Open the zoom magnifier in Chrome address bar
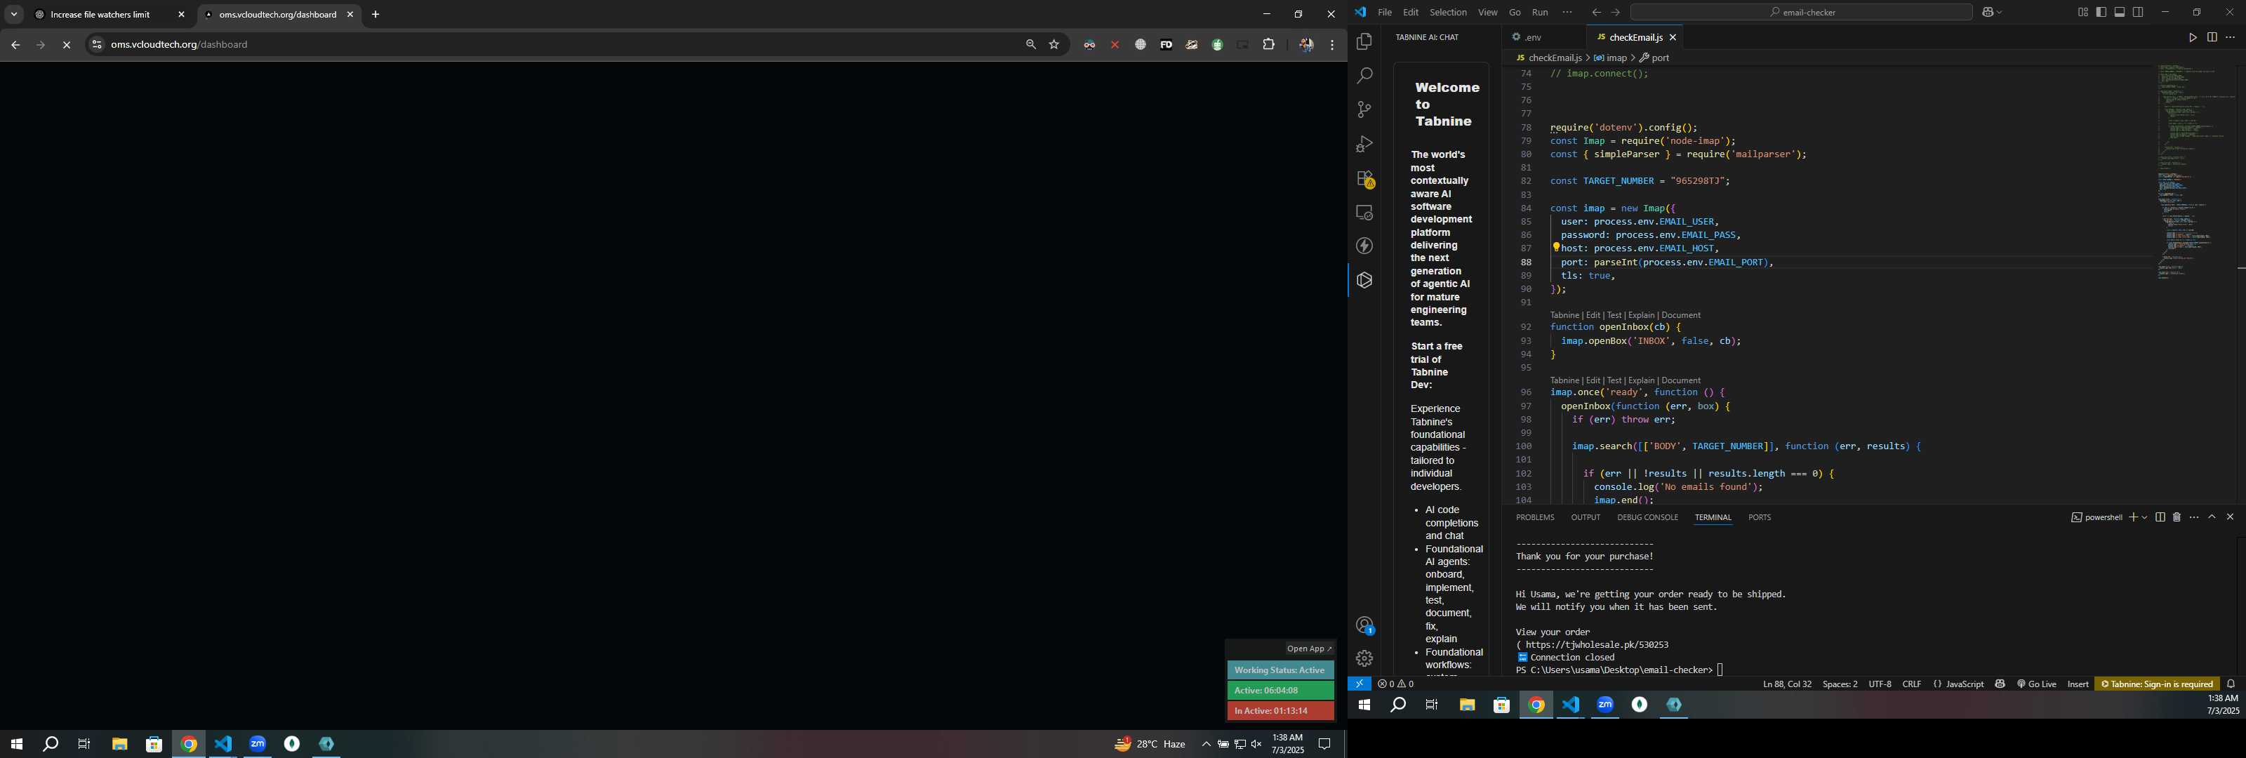The width and height of the screenshot is (2246, 758). pos(1030,44)
